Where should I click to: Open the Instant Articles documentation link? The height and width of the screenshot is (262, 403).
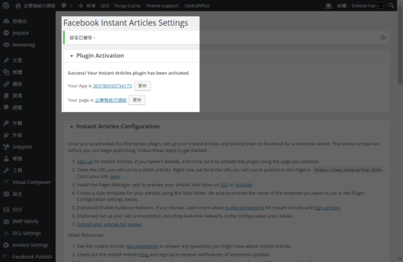point(142,246)
